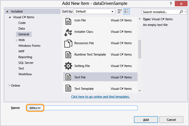Click the Setting File gear icon
Viewport: 189px width, 126px height.
coord(68,66)
